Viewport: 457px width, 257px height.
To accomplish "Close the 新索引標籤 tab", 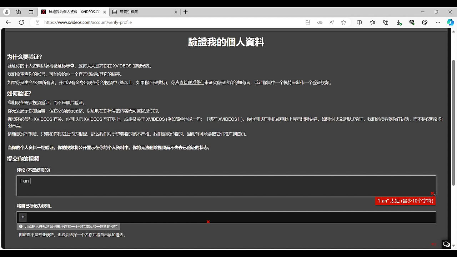I will point(176,12).
